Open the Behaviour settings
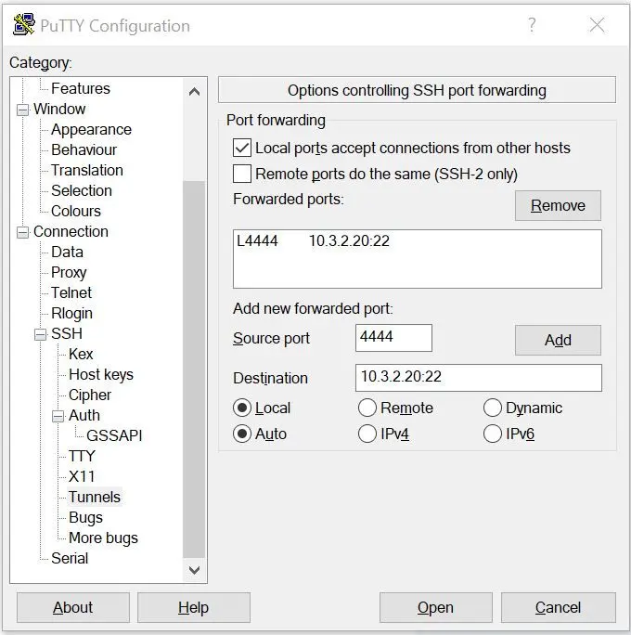Screen dimensions: 631x635 (x=84, y=149)
